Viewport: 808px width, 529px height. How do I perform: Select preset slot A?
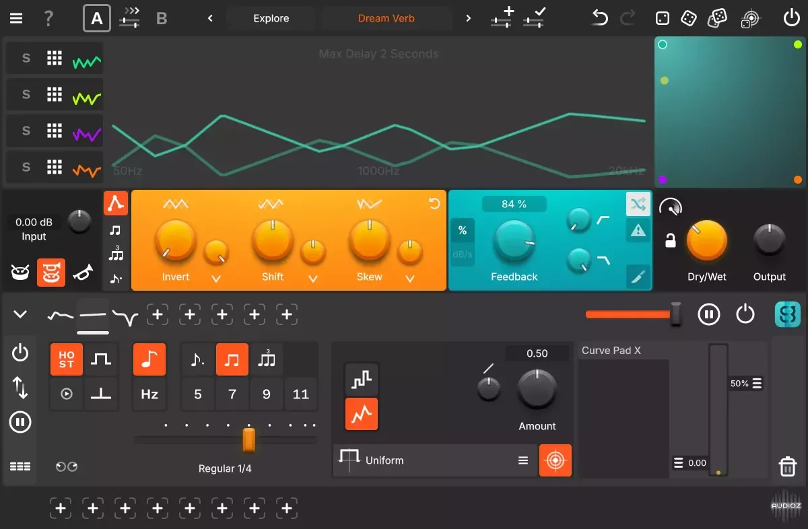pos(97,18)
